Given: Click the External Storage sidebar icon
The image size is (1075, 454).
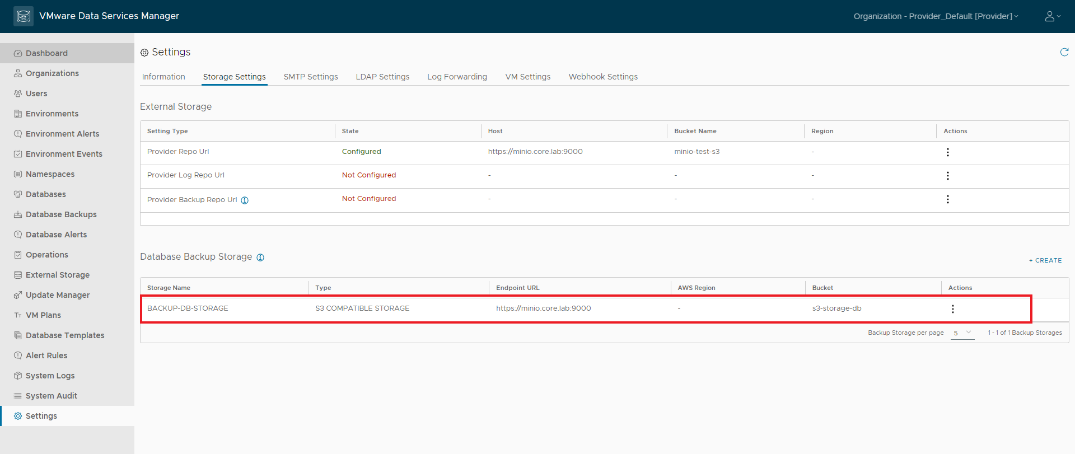Looking at the screenshot, I should (18, 275).
